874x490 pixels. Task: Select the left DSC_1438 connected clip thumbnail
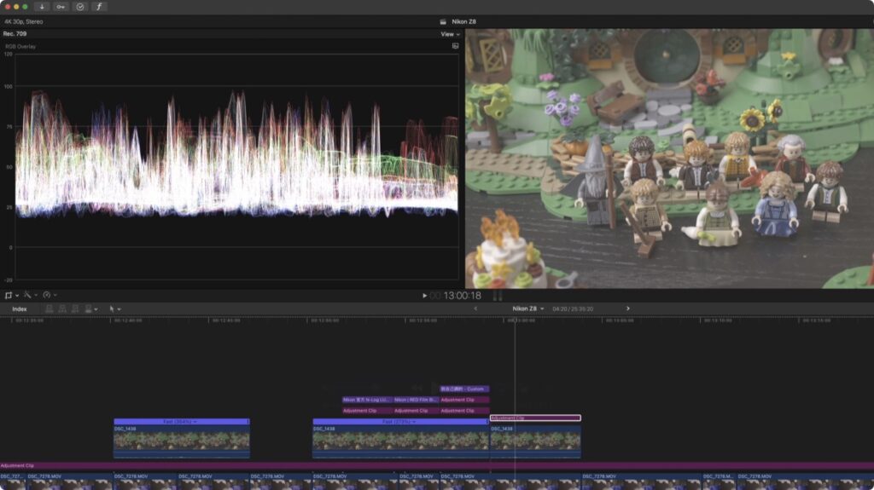pyautogui.click(x=182, y=442)
